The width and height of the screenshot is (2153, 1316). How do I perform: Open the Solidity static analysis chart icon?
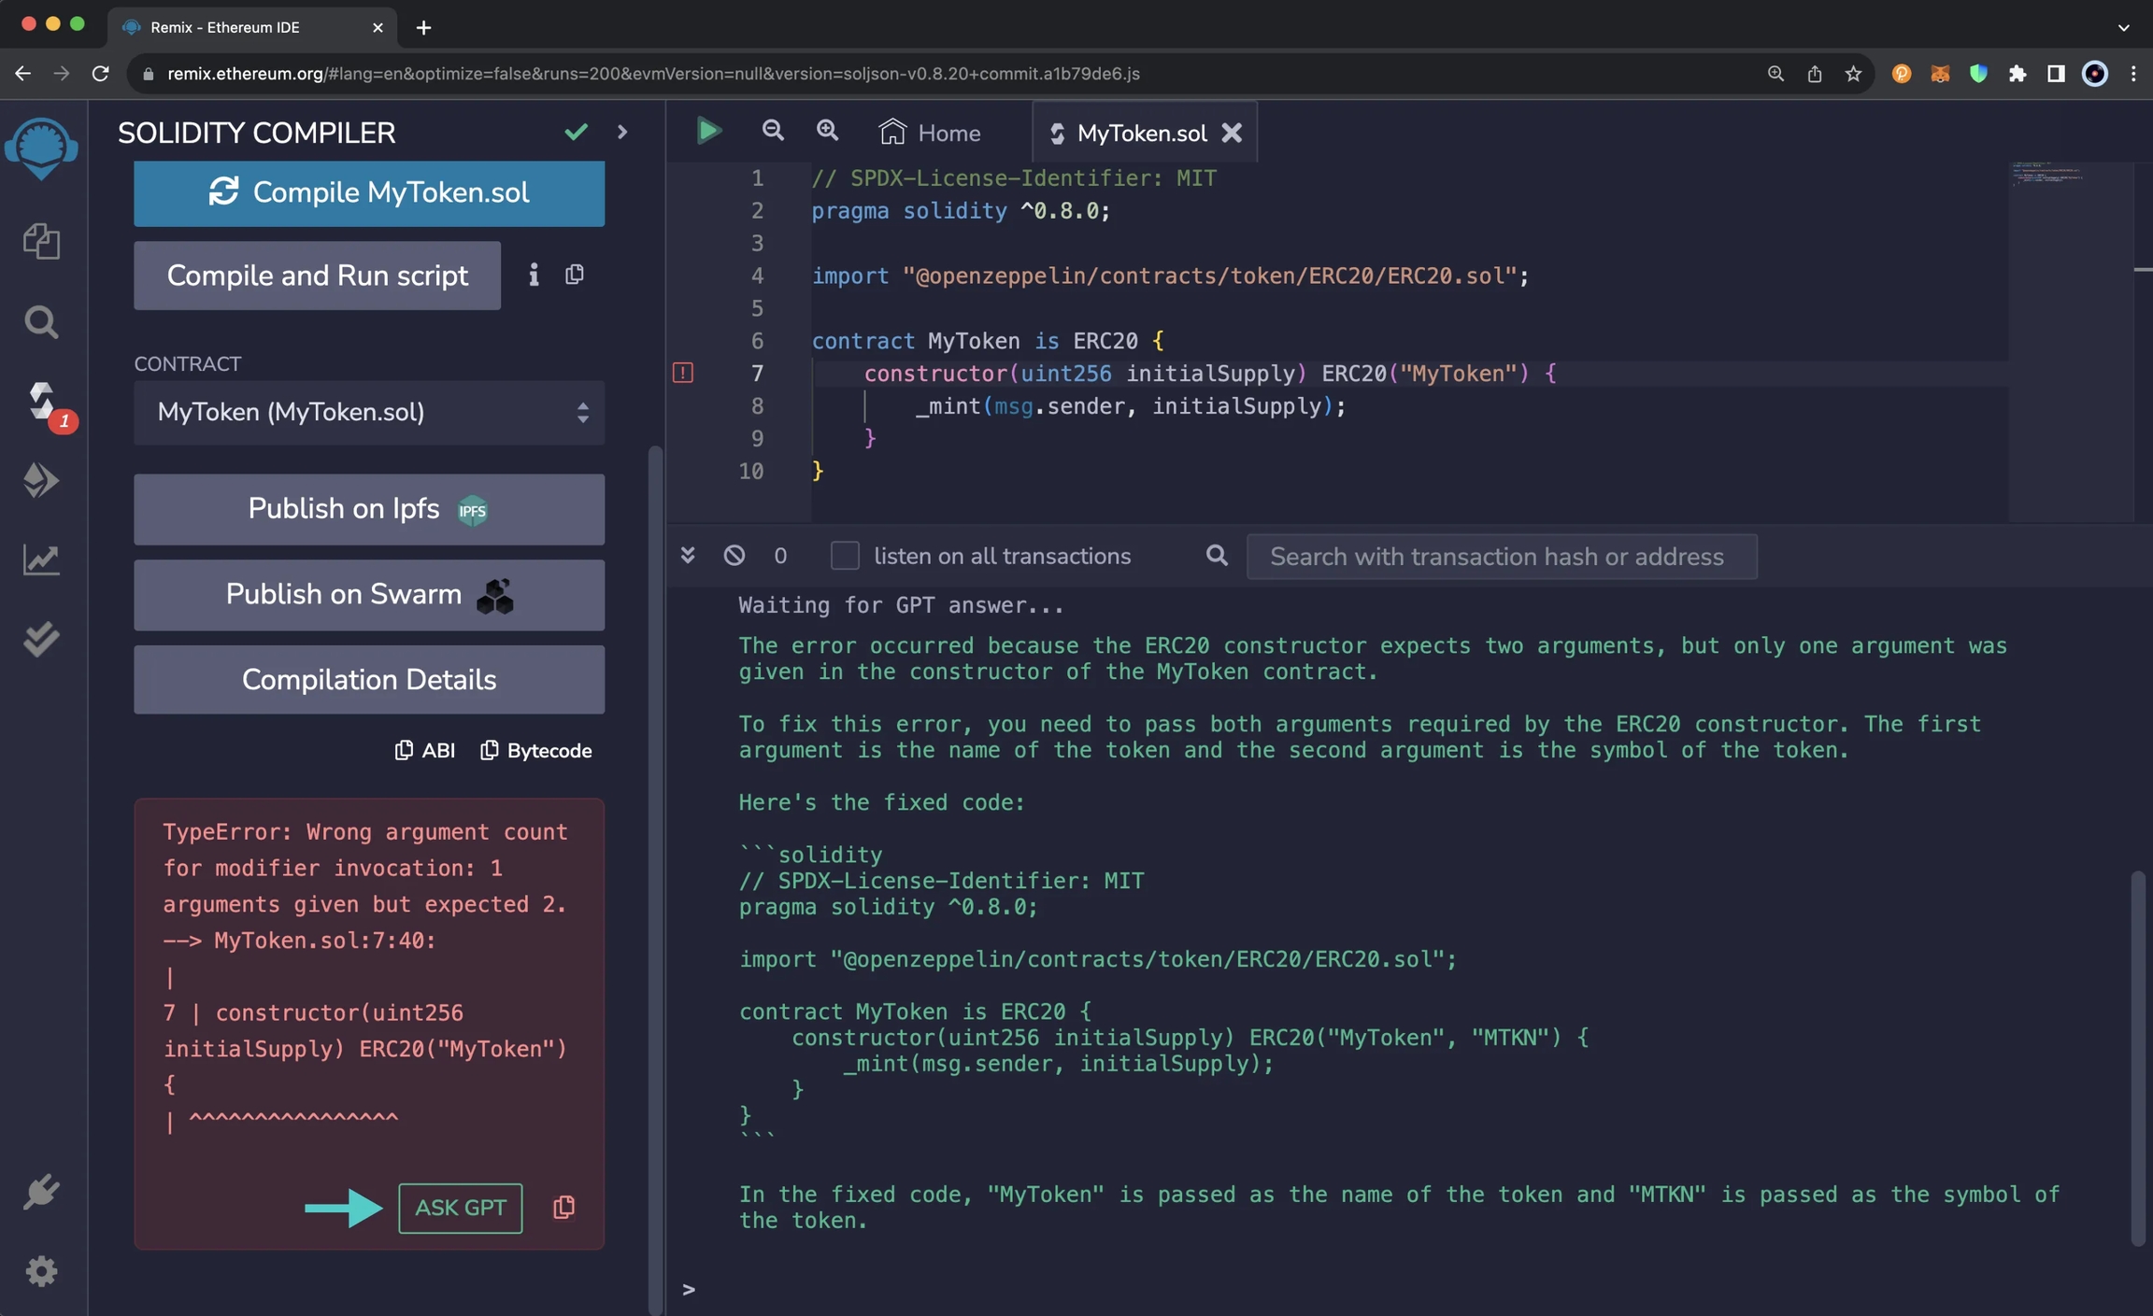point(41,560)
